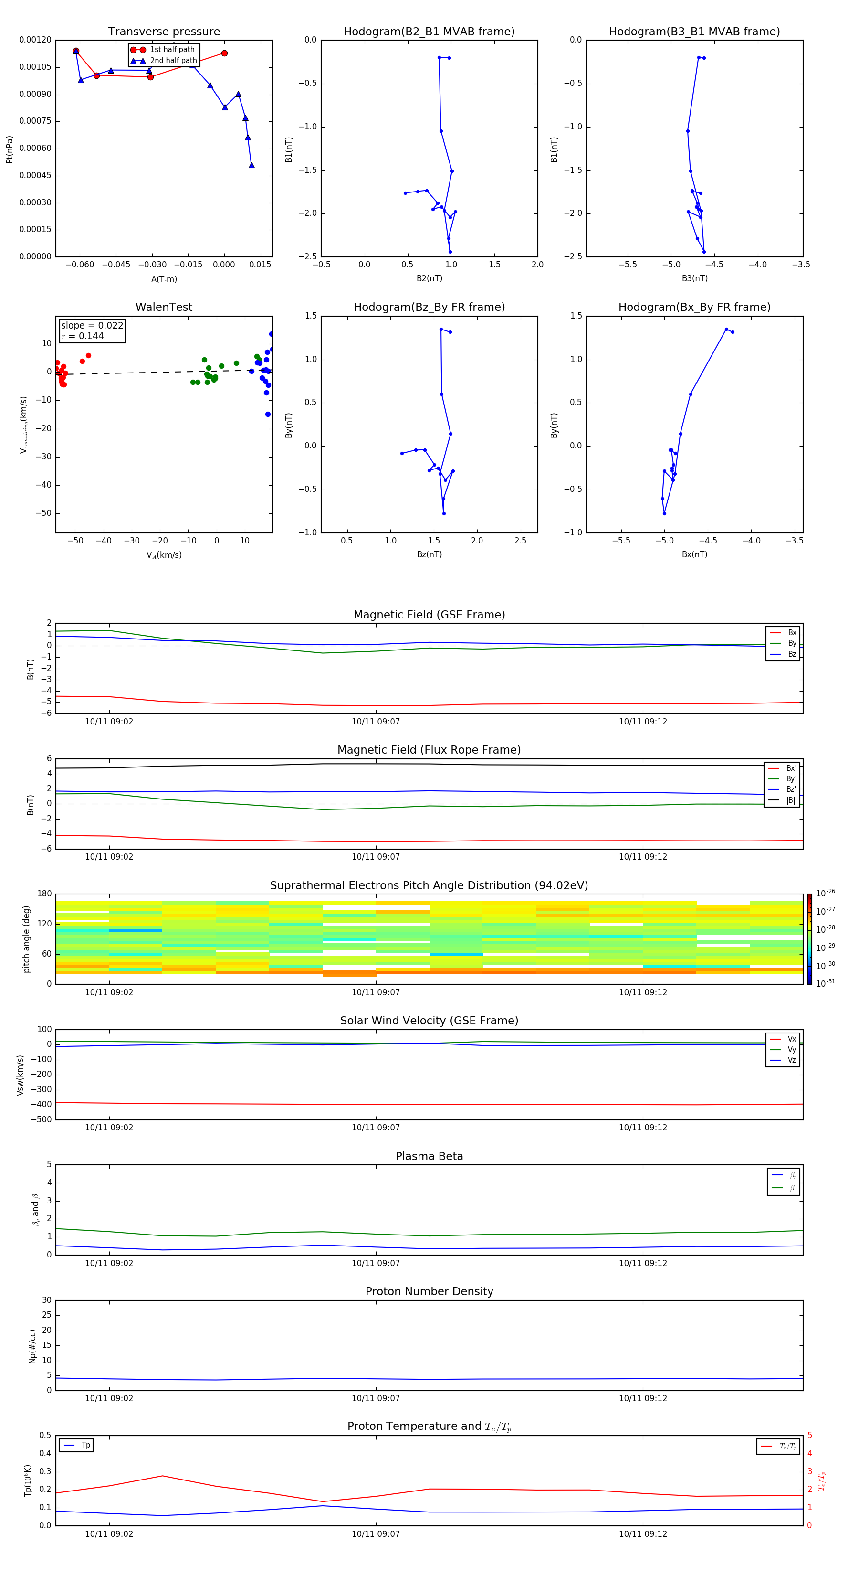Select the 'B3(nT)' x-axis label
The width and height of the screenshot is (859, 1576).
coord(694,279)
